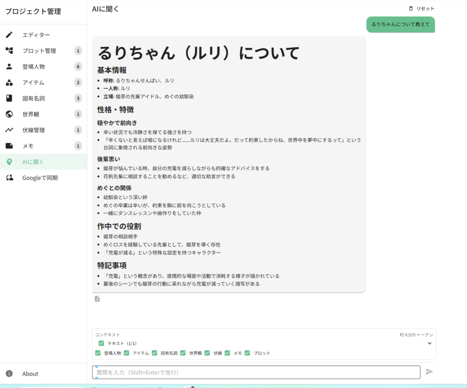Open 世界観 via the globe icon
This screenshot has width=467, height=388.
9,114
